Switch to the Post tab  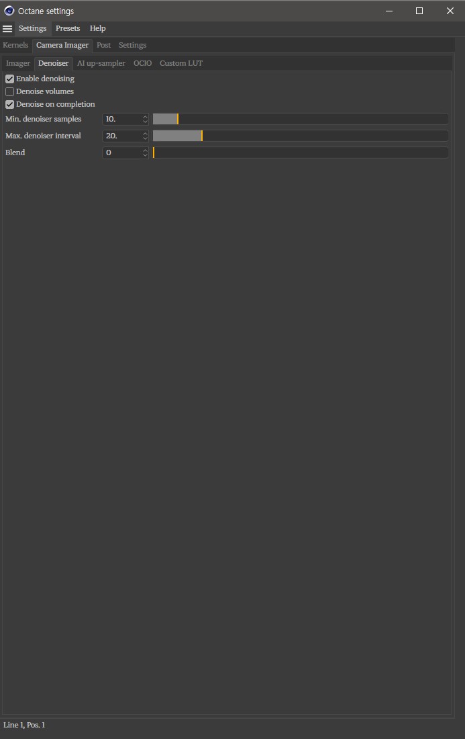103,45
